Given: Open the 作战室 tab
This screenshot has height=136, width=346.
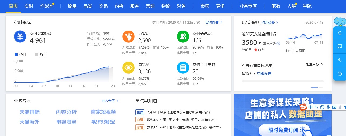Looking at the screenshot, I should click(47, 6).
